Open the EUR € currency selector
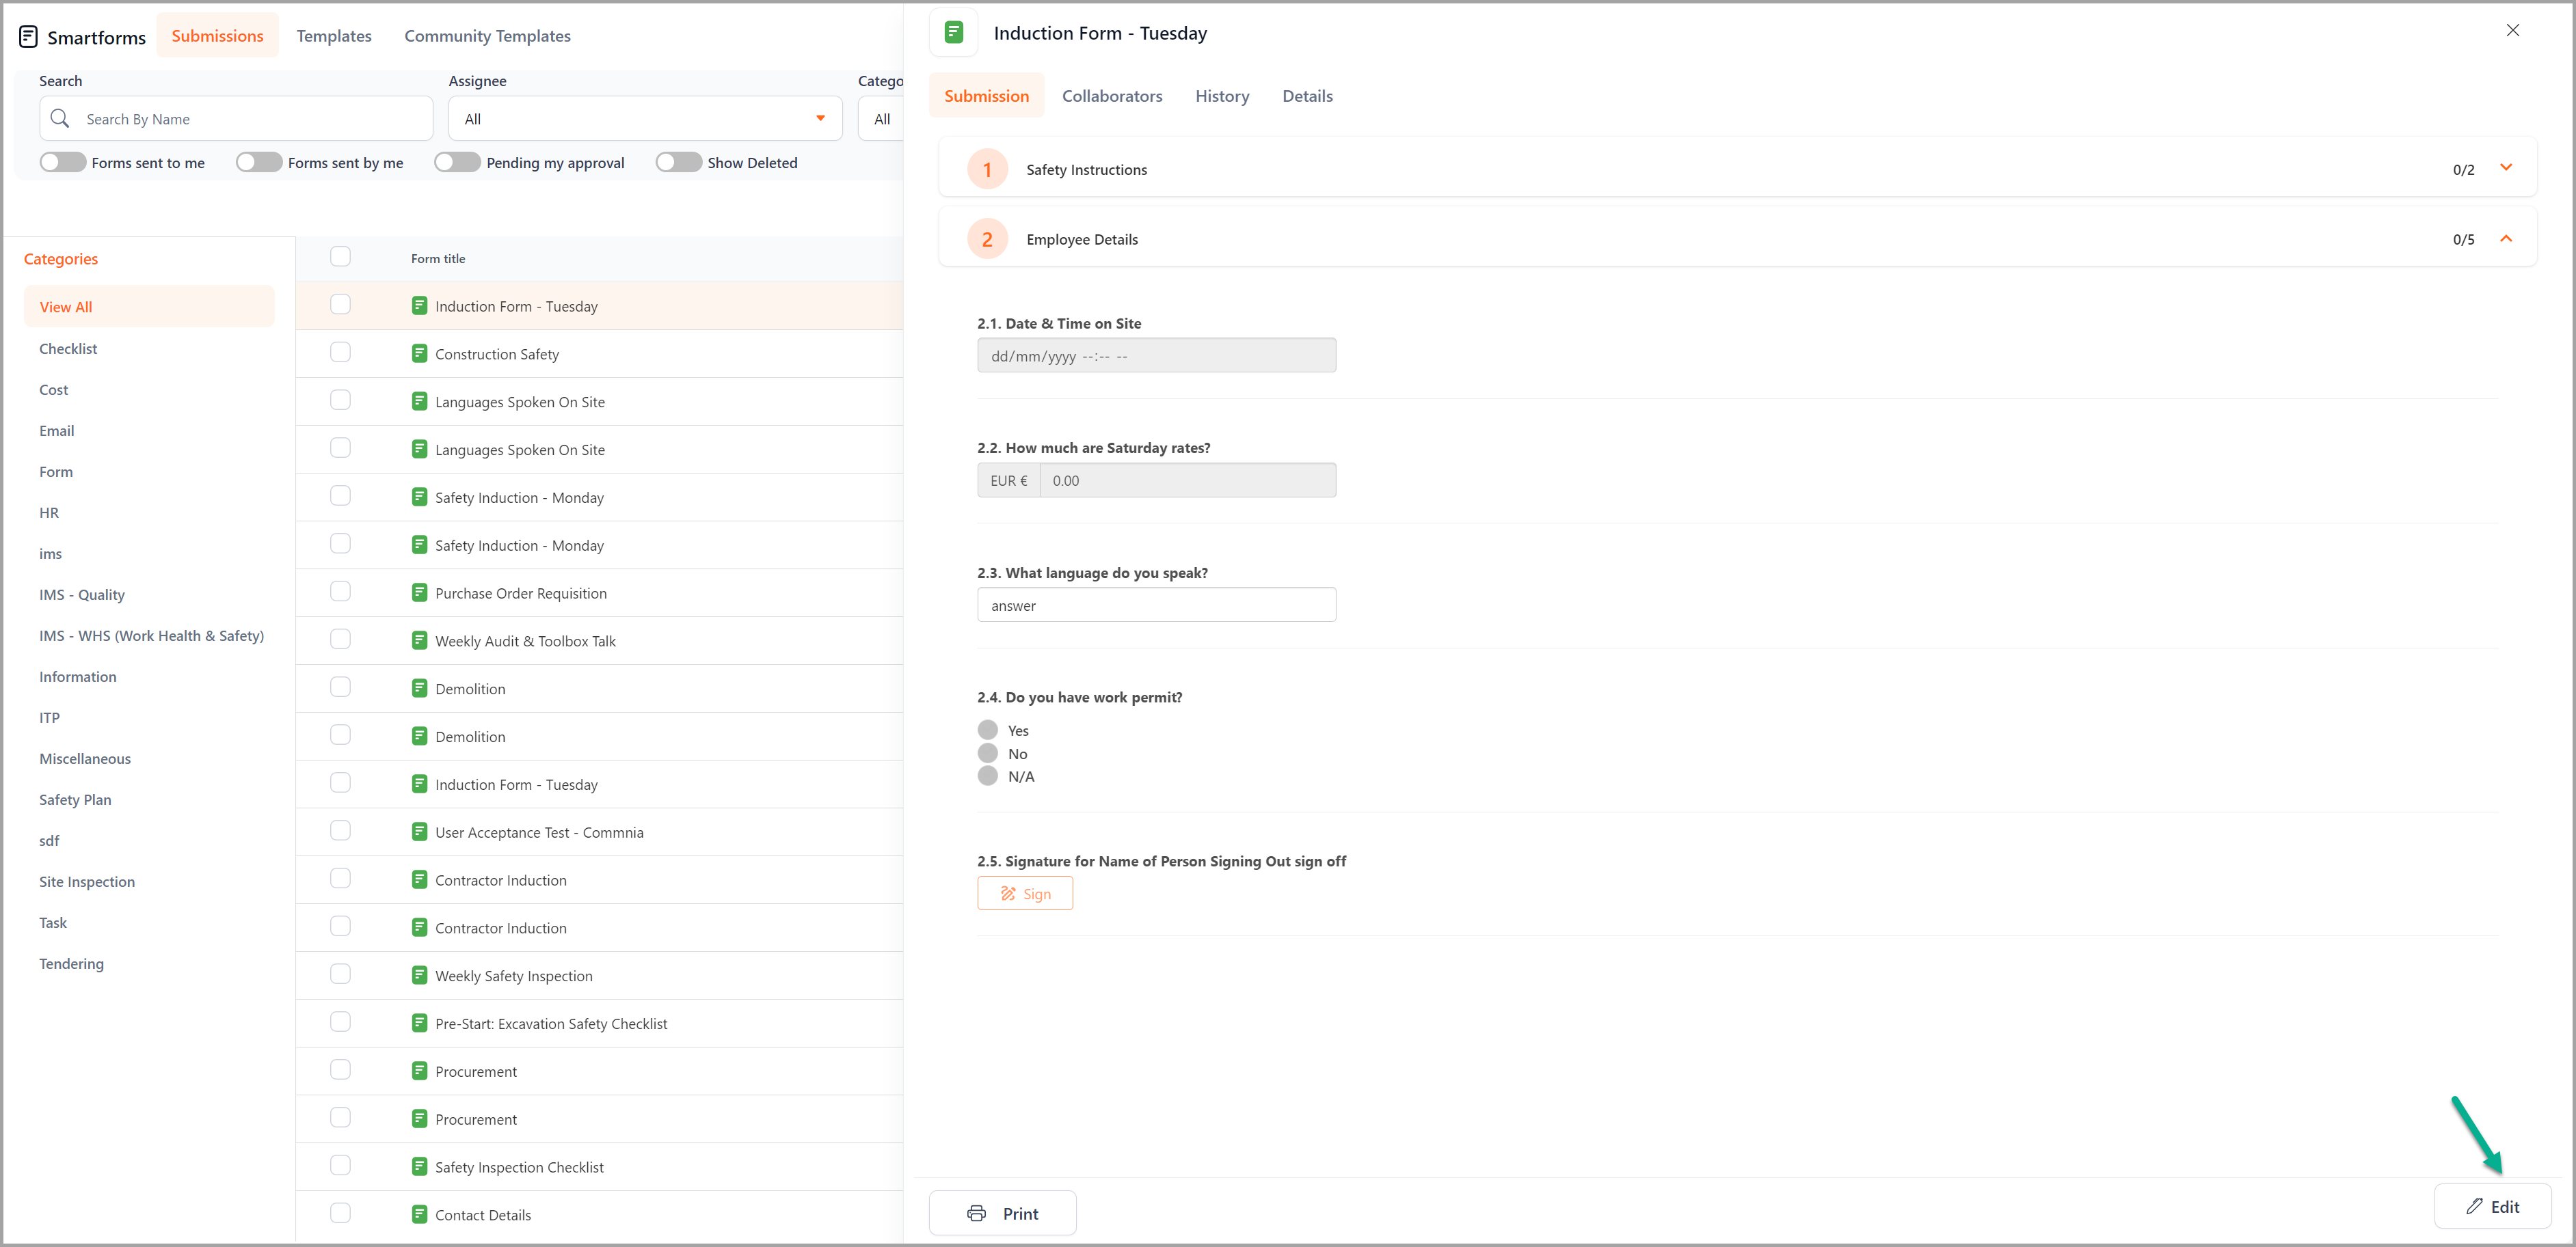This screenshot has width=2576, height=1247. point(1009,480)
